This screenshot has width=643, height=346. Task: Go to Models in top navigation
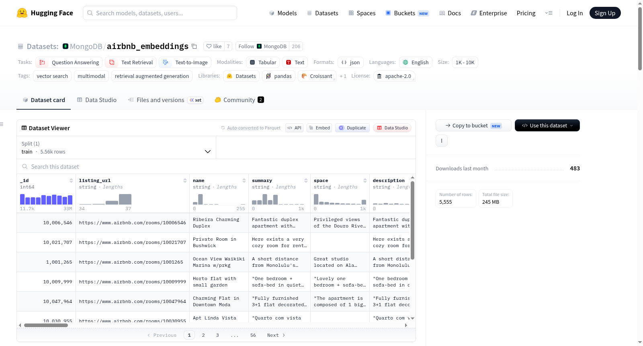tap(283, 13)
